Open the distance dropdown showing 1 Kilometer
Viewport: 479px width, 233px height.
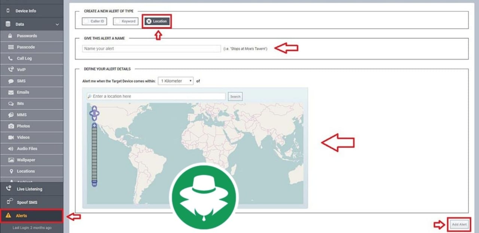point(175,81)
